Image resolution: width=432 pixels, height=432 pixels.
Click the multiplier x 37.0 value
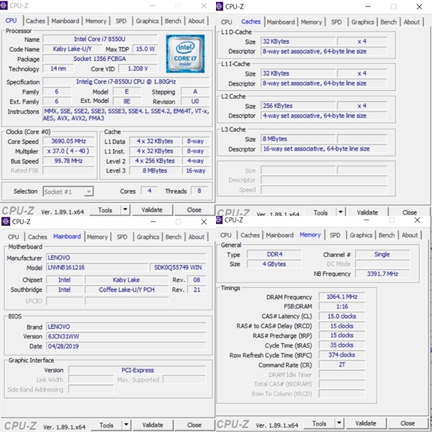[x=68, y=151]
